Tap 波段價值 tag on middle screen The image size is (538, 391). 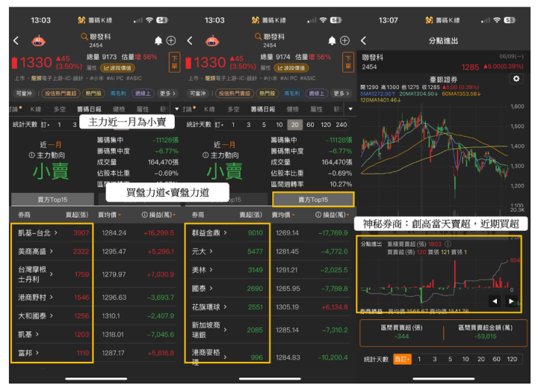(291, 68)
